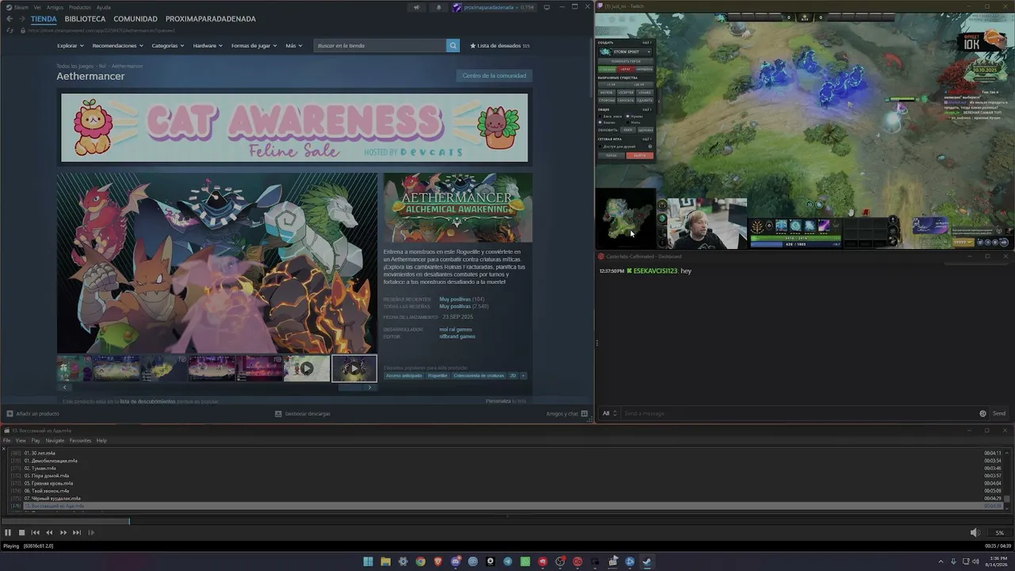Skip to next track in media player
Screen dimensions: 1015x571
(x=77, y=533)
